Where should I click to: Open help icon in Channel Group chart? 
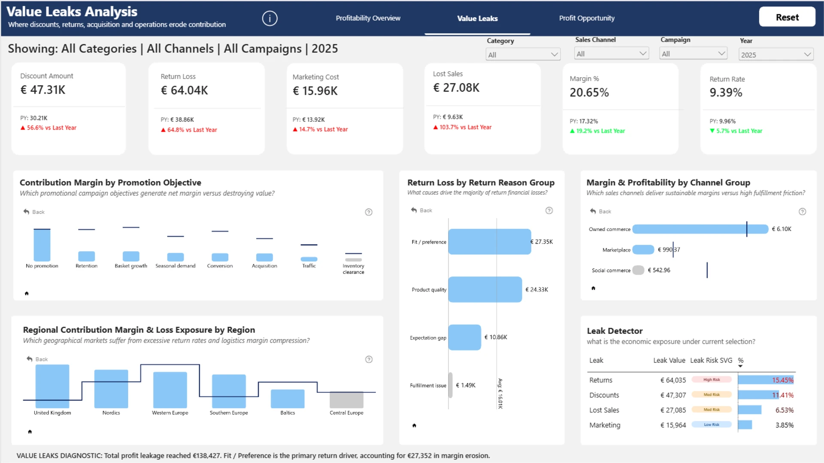[x=802, y=211]
